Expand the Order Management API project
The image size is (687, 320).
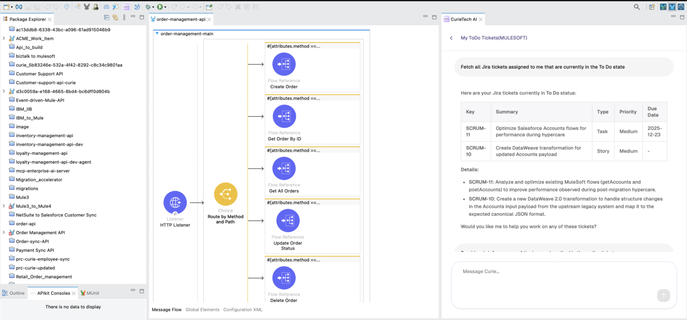click(x=4, y=233)
